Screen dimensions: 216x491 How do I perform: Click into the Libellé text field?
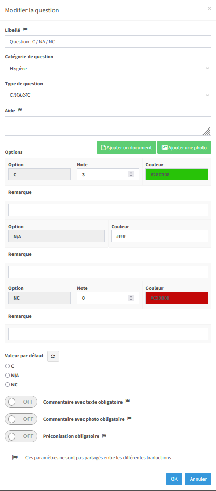[x=108, y=41]
